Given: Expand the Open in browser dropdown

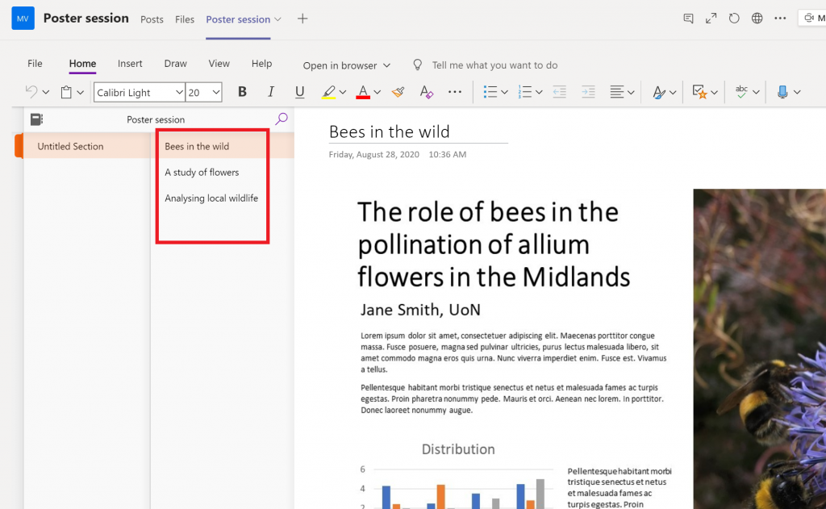Looking at the screenshot, I should 346,65.
